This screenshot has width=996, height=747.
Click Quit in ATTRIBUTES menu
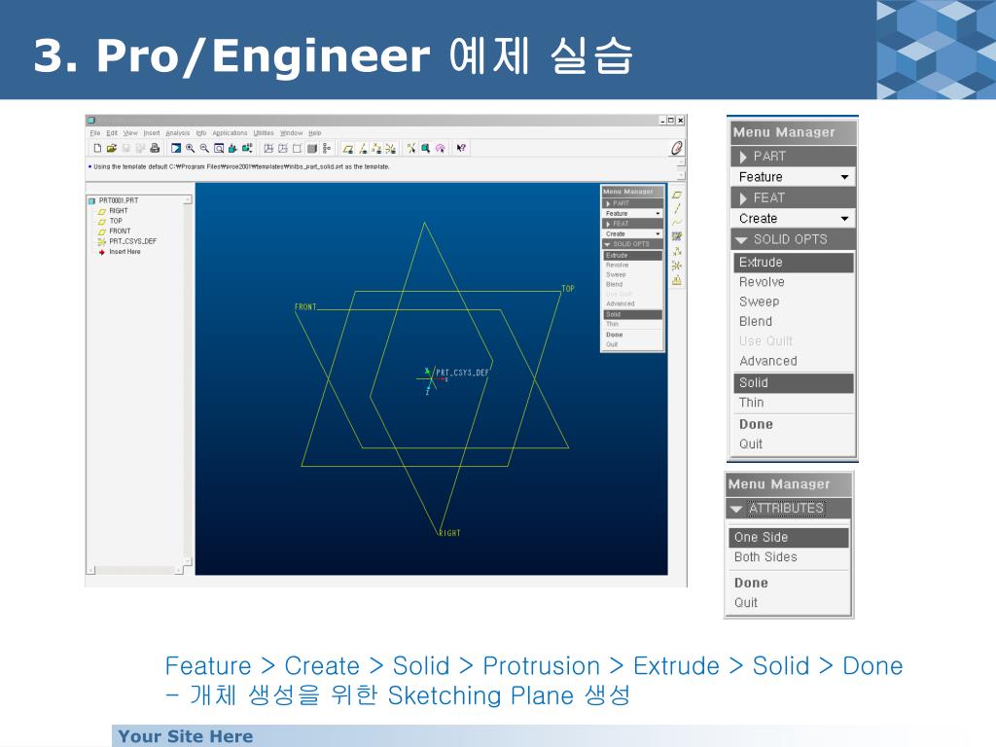[788, 603]
